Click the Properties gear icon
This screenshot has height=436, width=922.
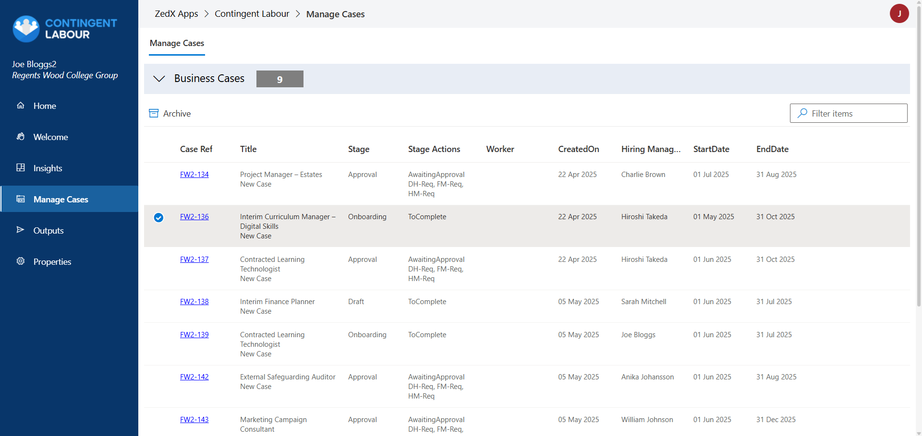[x=21, y=261]
